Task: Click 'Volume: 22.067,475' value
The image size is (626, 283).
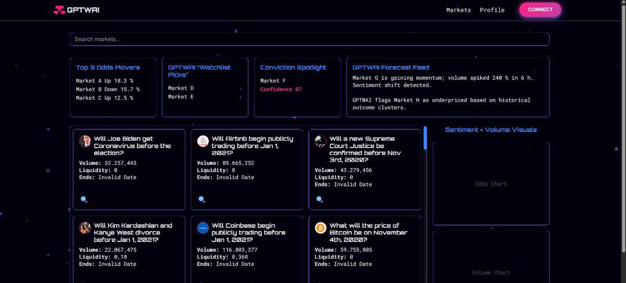Action: click(x=108, y=250)
